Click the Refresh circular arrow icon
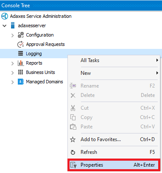Screen dimensions: 162x173 [73, 152]
